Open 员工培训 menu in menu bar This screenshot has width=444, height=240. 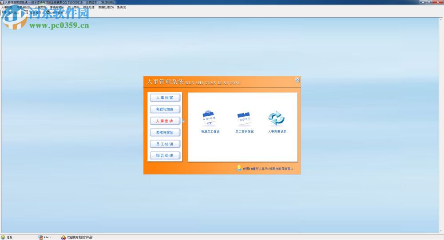[x=73, y=8]
